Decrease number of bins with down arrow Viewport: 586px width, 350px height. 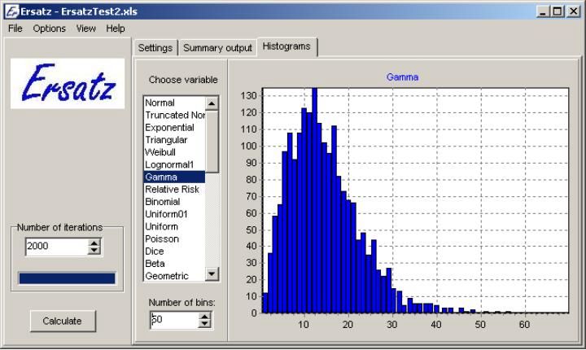point(203,325)
